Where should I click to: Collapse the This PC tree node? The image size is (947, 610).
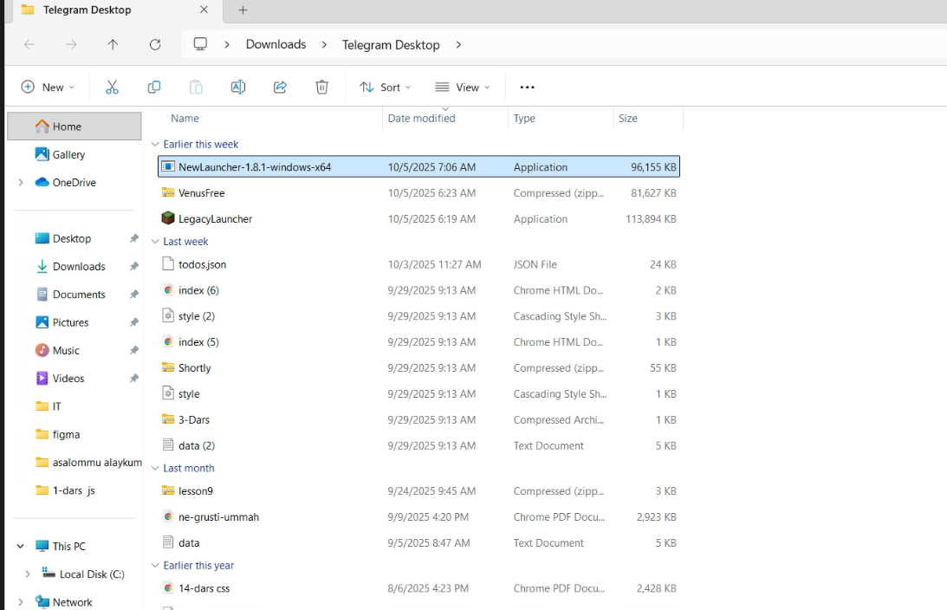point(21,547)
